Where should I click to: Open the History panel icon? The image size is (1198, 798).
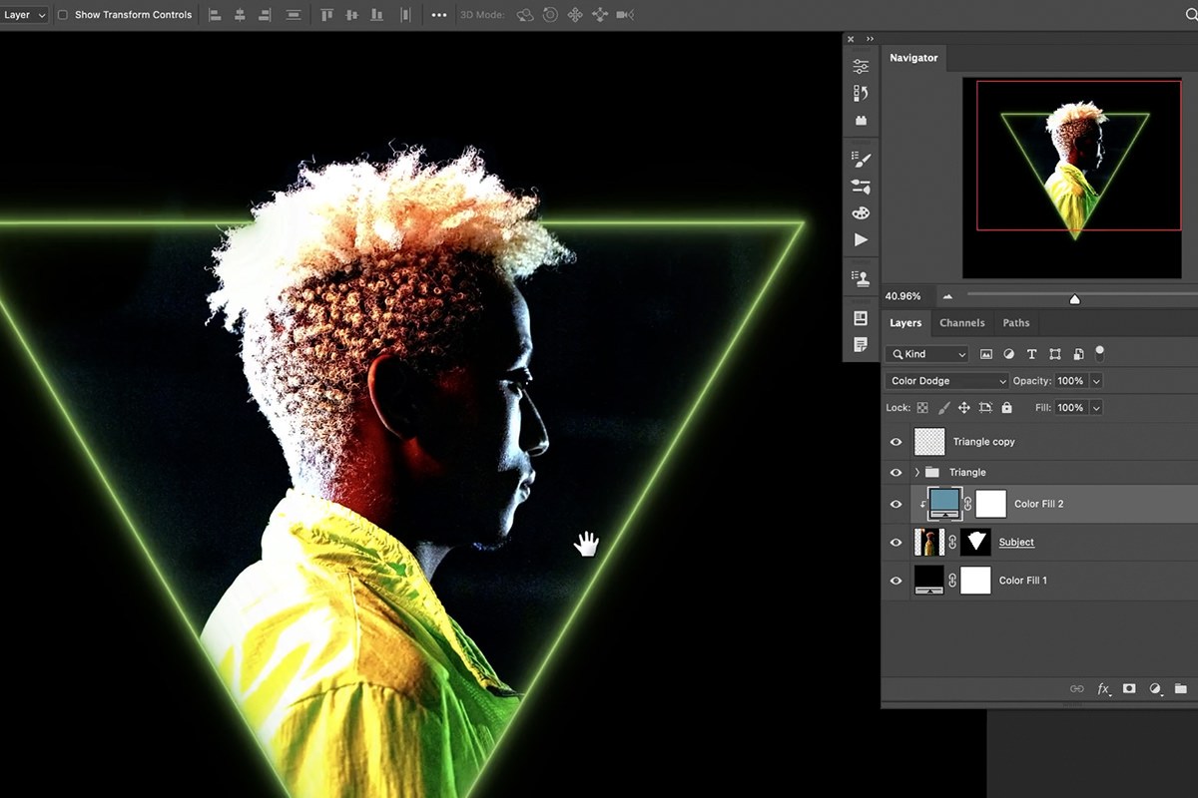point(861,93)
